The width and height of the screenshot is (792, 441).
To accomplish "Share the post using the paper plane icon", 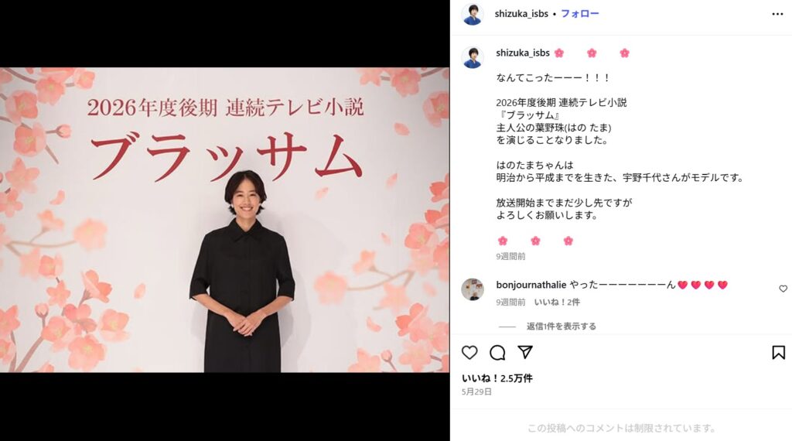I will coord(525,352).
